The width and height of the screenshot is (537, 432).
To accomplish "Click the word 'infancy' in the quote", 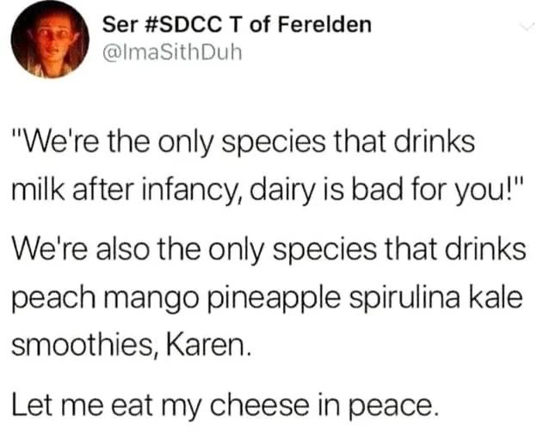I will tap(188, 190).
